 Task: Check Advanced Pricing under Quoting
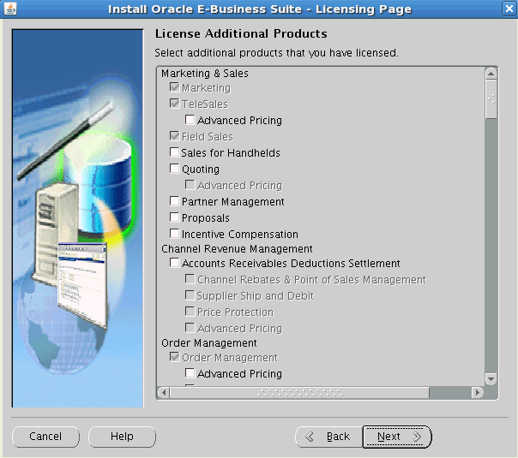click(x=190, y=185)
